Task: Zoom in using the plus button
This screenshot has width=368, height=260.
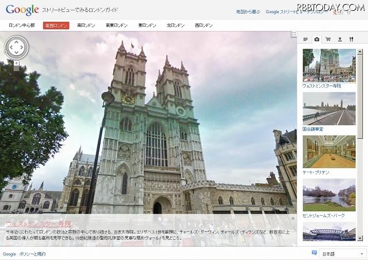Action: click(x=16, y=63)
